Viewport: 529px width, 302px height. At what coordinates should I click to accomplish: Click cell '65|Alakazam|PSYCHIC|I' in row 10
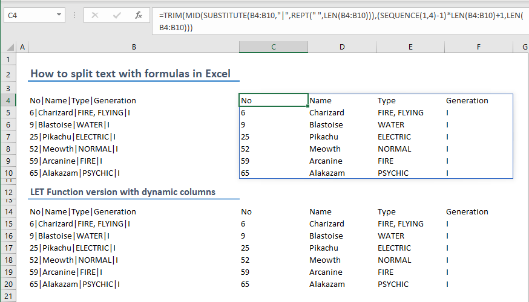point(74,173)
